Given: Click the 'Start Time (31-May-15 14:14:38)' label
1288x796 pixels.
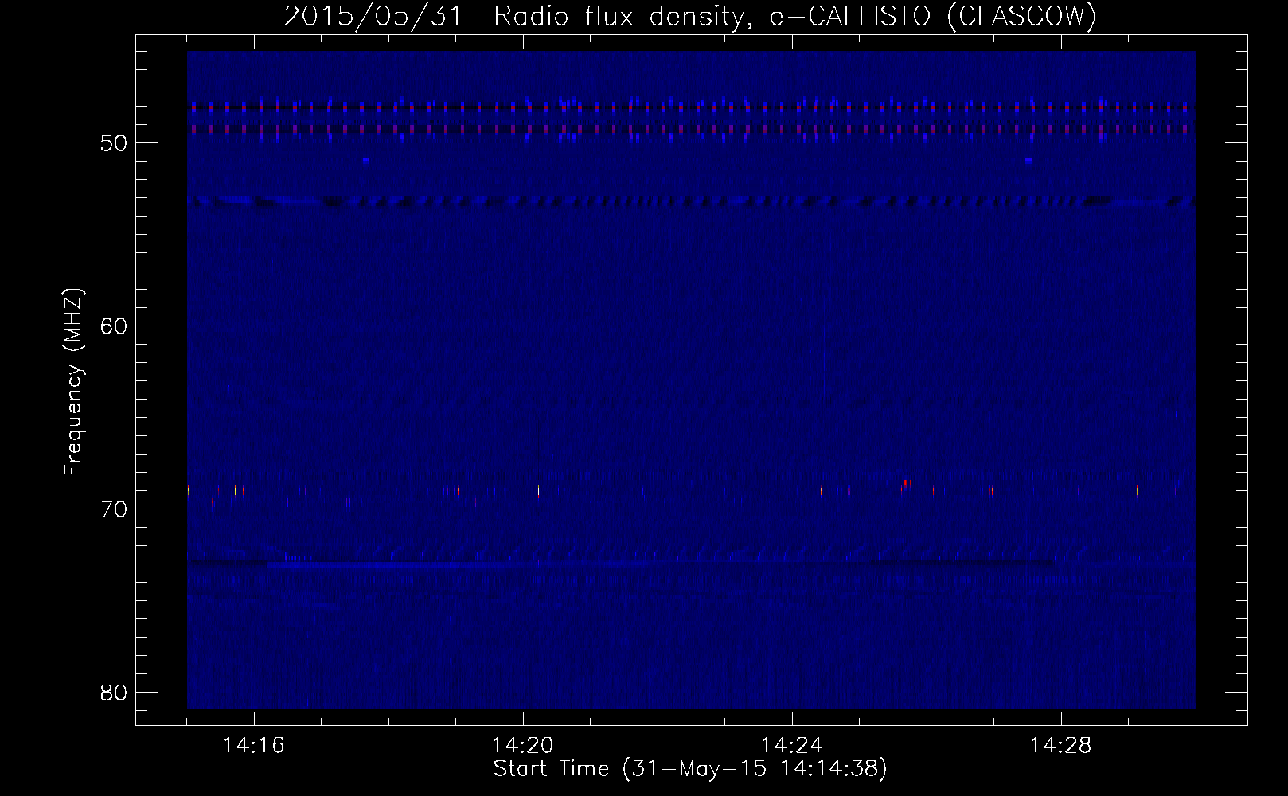Looking at the screenshot, I should coord(690,770).
